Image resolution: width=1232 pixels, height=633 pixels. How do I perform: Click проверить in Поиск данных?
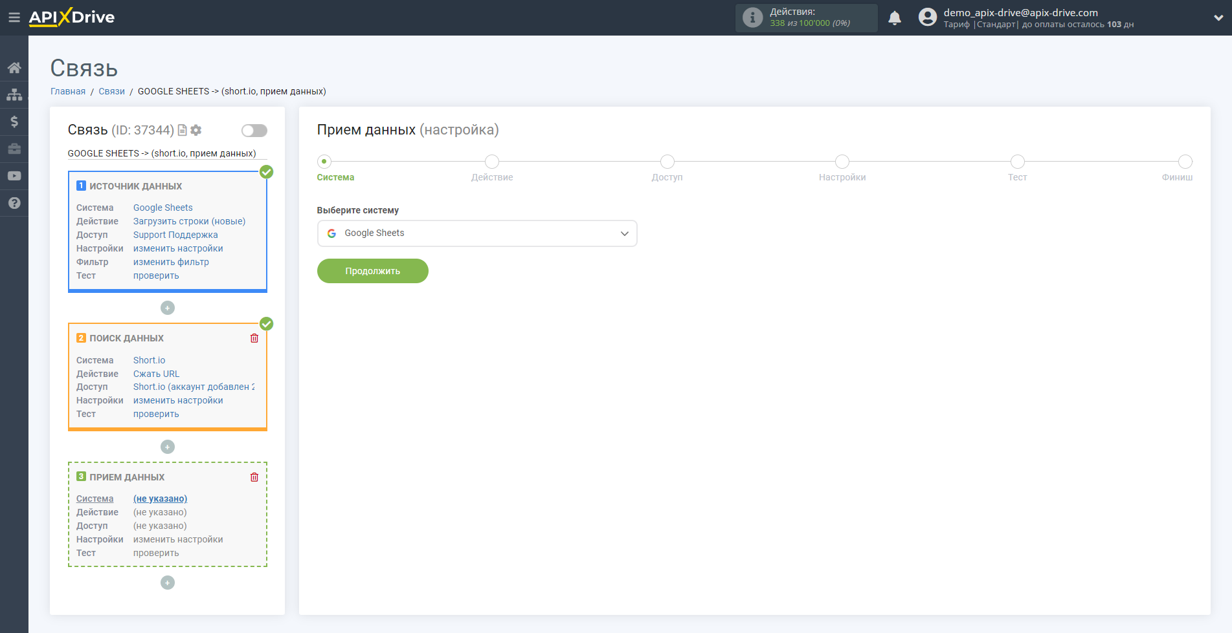(x=156, y=414)
